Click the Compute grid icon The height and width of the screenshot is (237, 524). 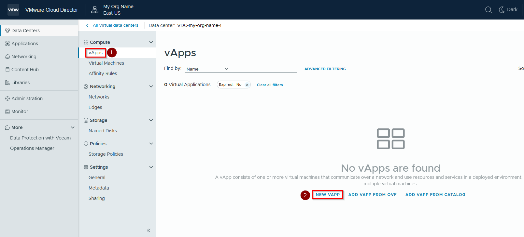pyautogui.click(x=86, y=42)
